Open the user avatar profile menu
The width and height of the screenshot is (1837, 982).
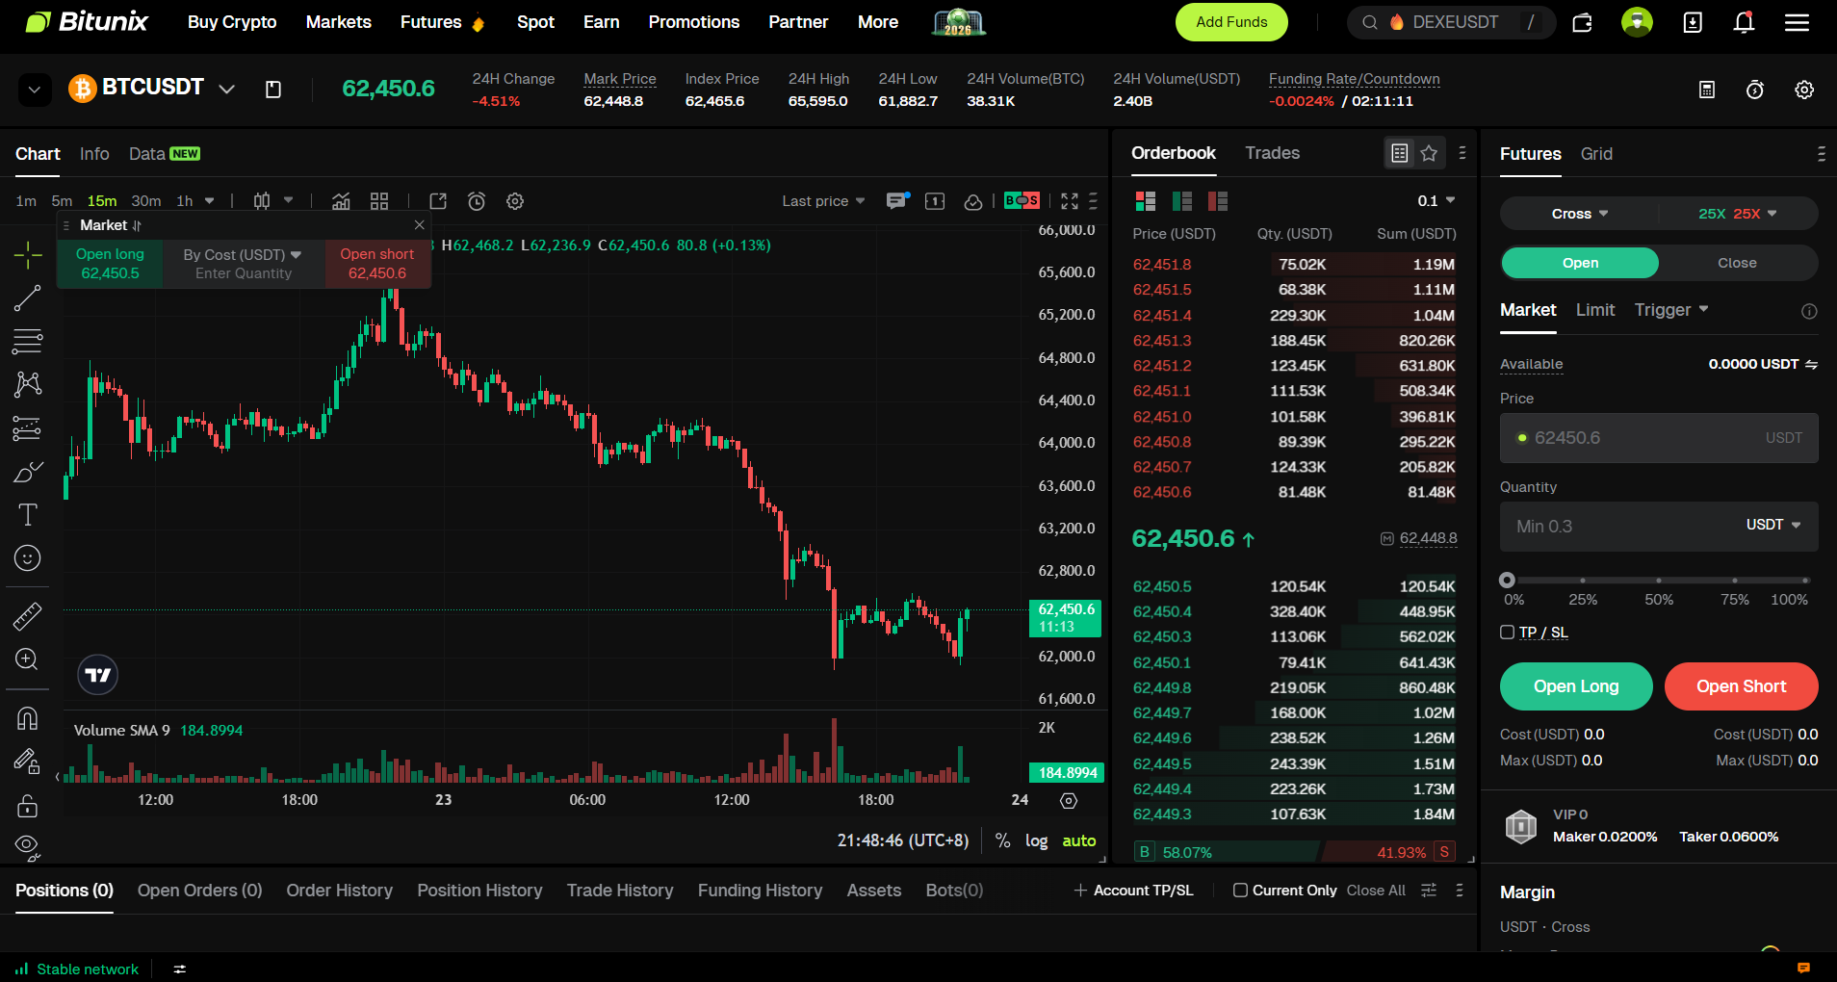pos(1637,22)
